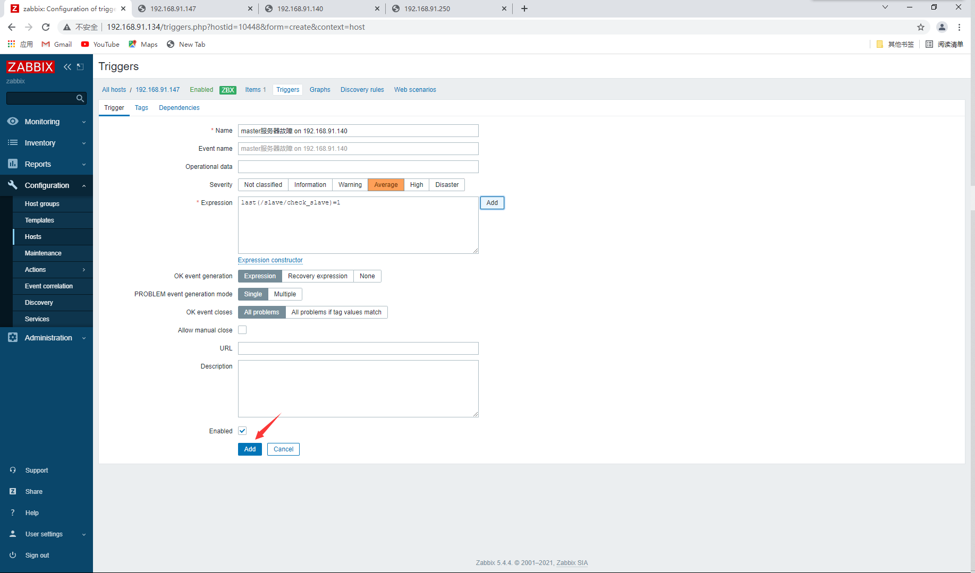The width and height of the screenshot is (975, 573).
Task: Toggle Allow manual close checkbox
Action: 242,330
